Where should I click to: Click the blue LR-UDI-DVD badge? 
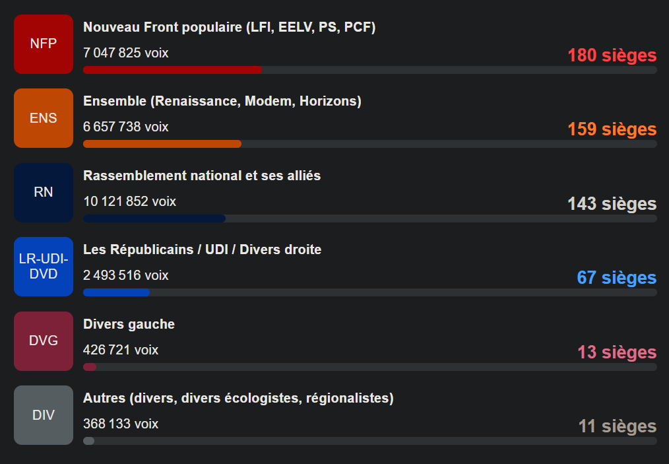(44, 267)
